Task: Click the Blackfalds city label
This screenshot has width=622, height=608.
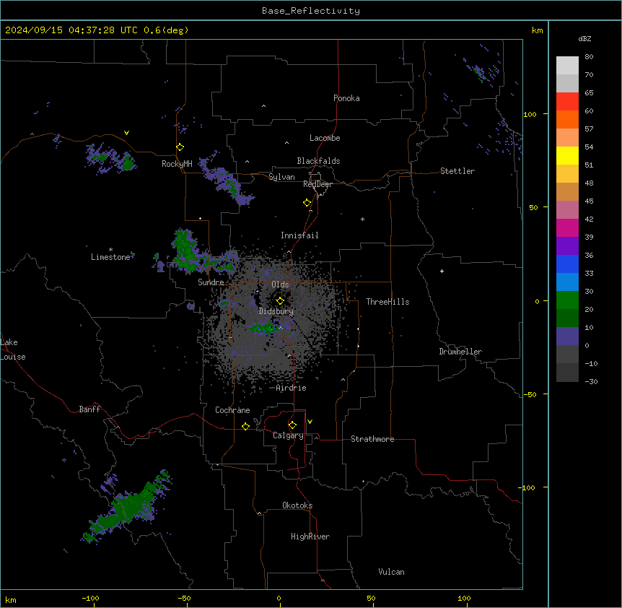Action: pos(318,161)
